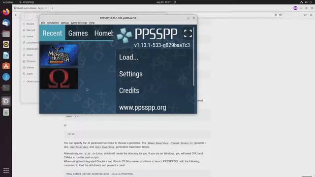The width and height of the screenshot is (315, 177).
Task: Select Recent in Files sidebar
Action: point(30,24)
